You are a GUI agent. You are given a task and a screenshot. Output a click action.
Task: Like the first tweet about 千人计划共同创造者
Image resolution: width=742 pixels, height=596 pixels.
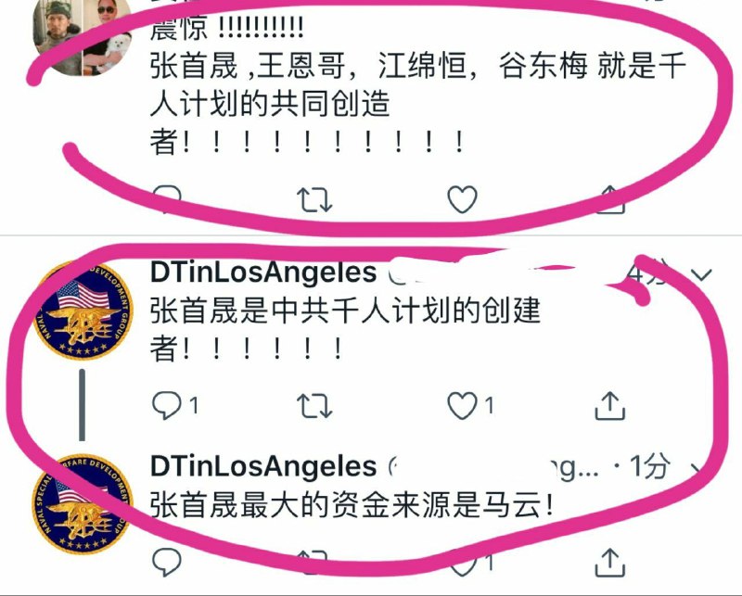tap(462, 199)
